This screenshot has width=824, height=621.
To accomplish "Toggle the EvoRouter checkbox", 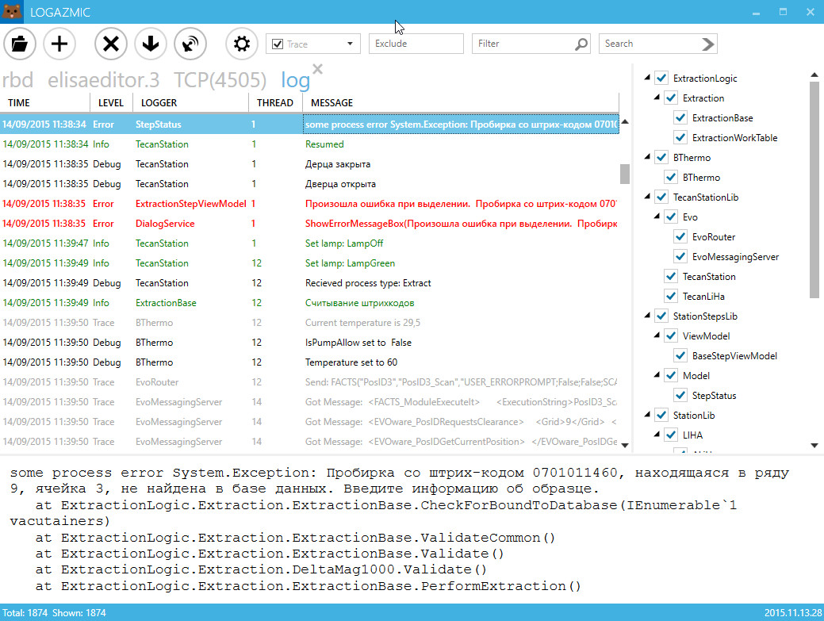I will pyautogui.click(x=680, y=237).
